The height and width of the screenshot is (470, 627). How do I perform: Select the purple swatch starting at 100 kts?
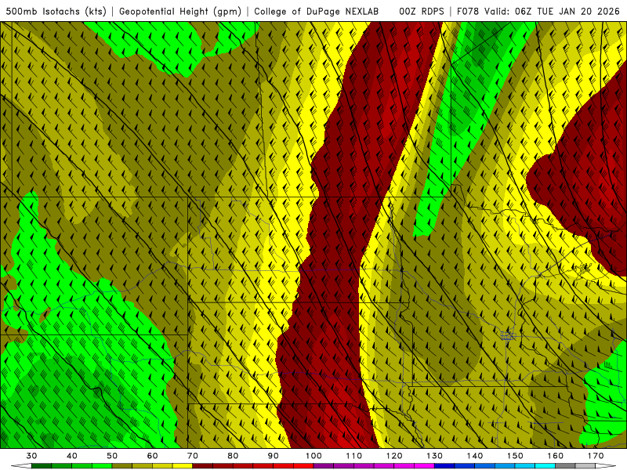click(324, 465)
